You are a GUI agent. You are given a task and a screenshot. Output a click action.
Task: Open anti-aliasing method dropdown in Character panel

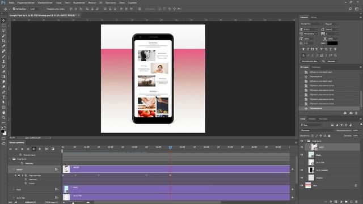click(332, 61)
